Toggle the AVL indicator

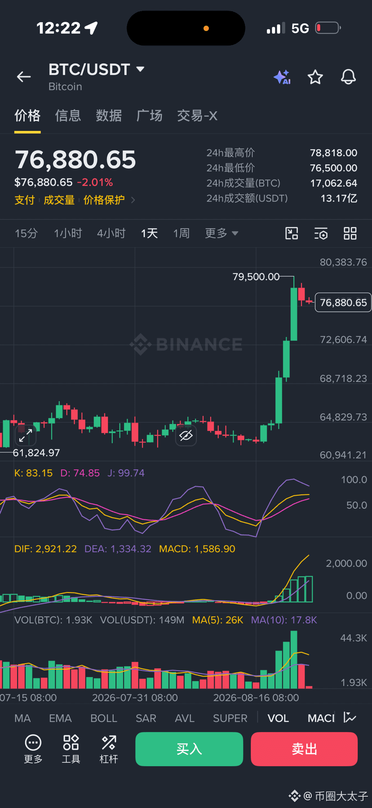pyautogui.click(x=185, y=718)
